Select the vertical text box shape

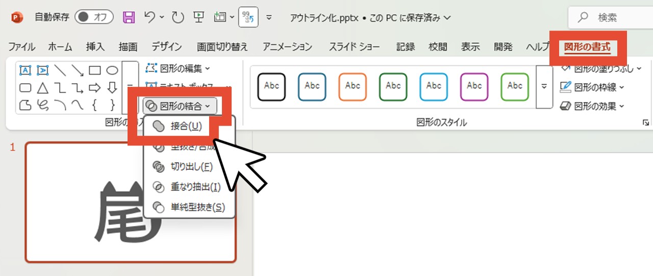[42, 70]
